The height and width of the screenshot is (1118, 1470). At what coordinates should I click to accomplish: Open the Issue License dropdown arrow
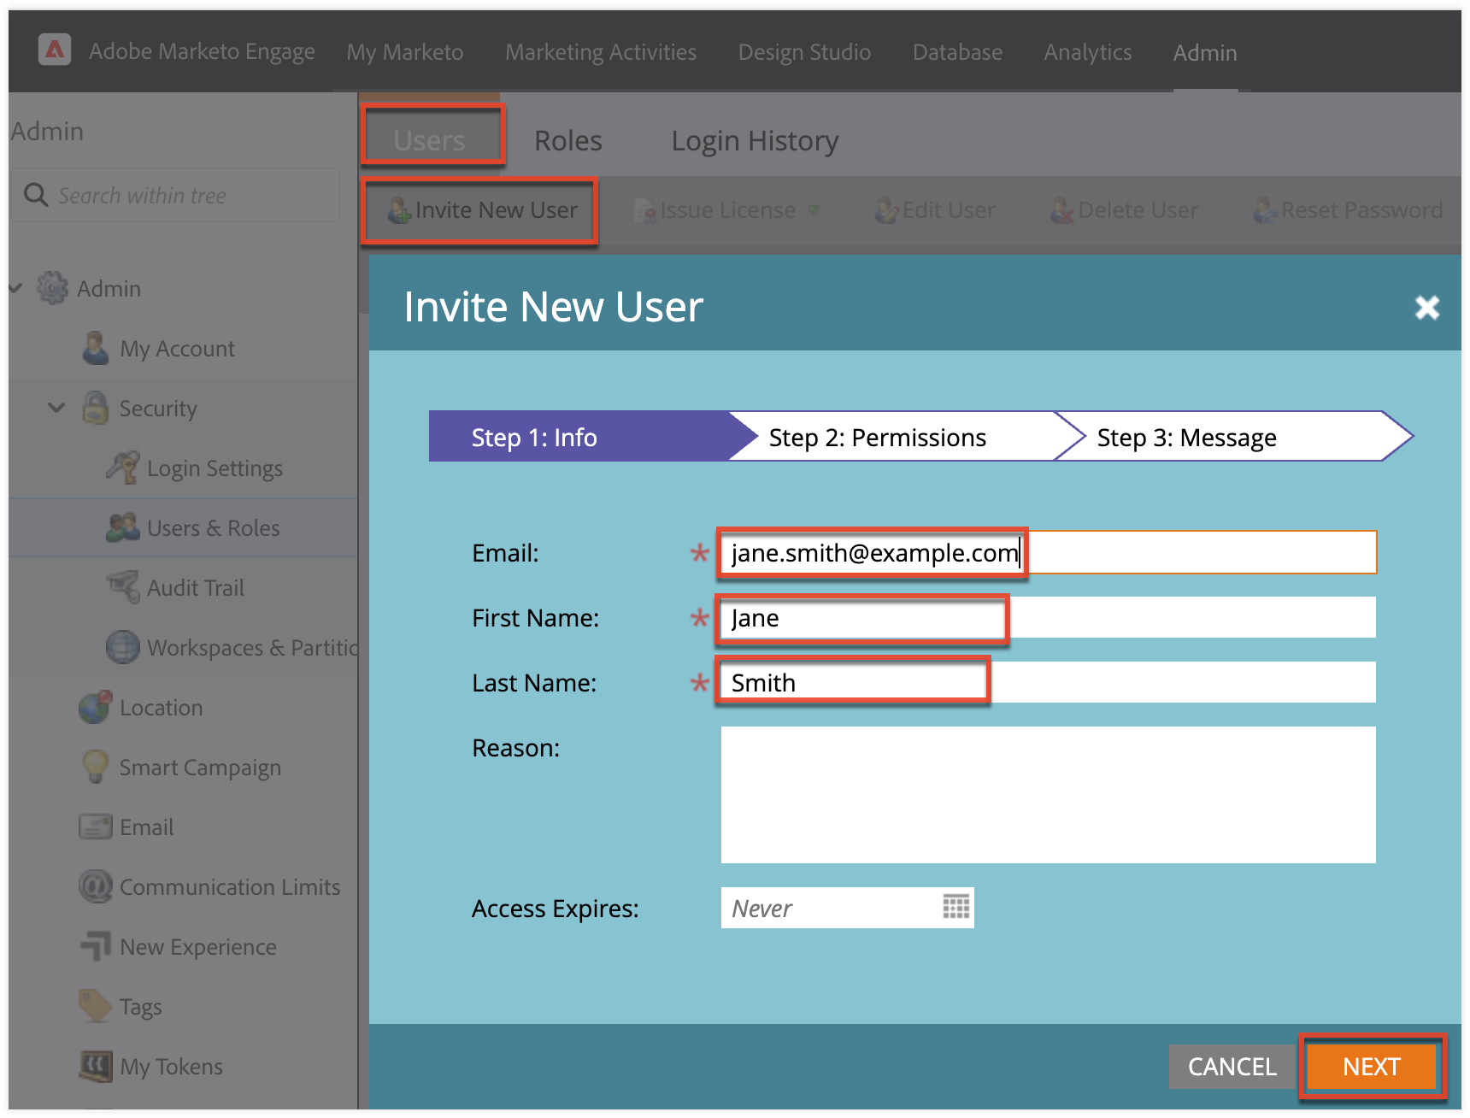(815, 210)
